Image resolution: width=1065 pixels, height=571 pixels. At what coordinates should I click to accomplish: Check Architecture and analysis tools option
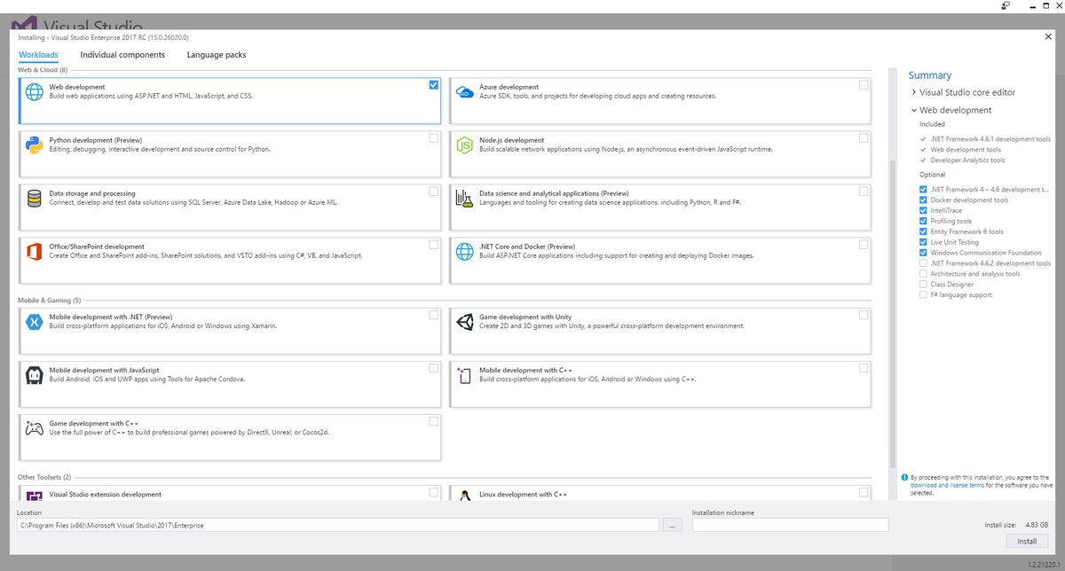924,274
